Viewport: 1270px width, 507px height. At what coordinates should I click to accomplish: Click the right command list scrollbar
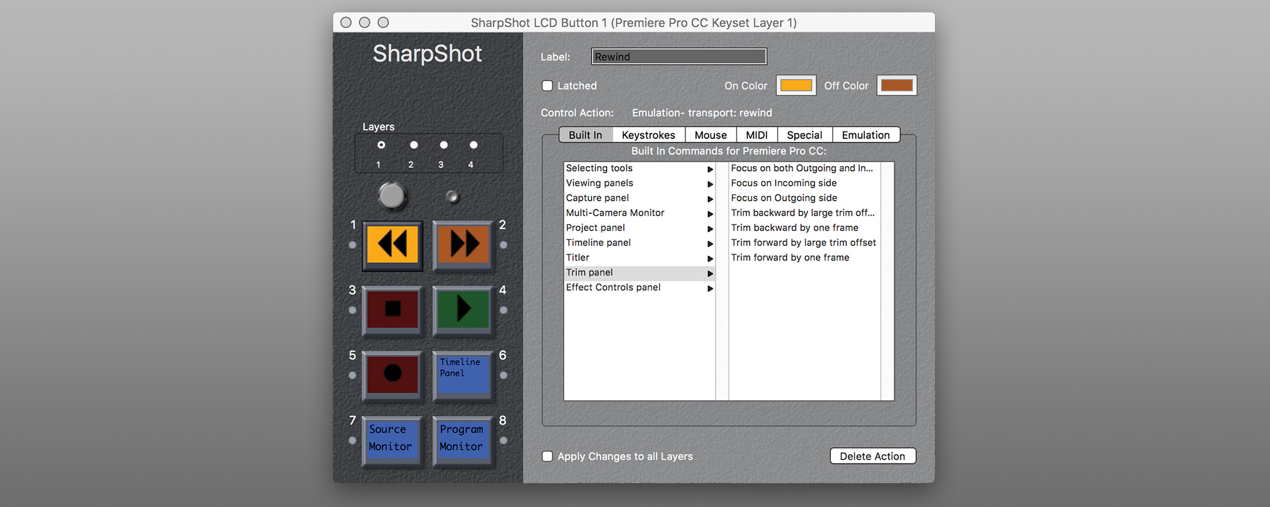[887, 281]
